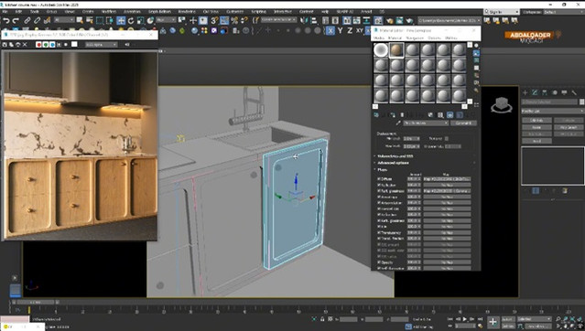
Task: Activate the Select and Scale tool
Action: coord(140,20)
